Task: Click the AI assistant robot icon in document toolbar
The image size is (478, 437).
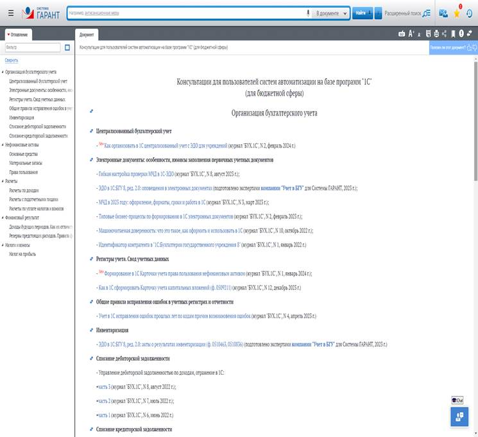Action: [402, 34]
